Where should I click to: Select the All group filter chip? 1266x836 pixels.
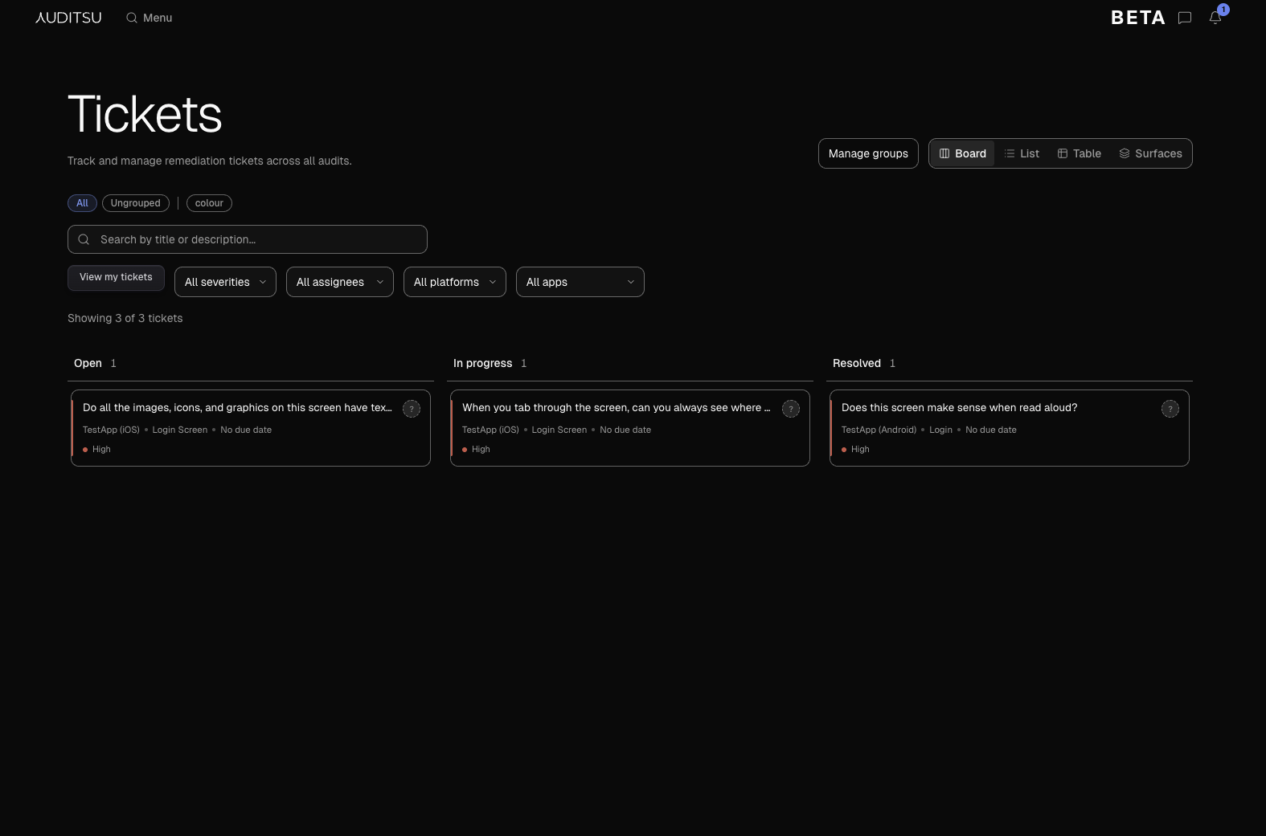pos(82,203)
